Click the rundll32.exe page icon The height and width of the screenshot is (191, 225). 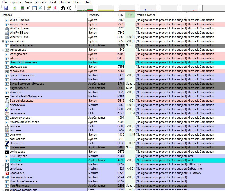click(x=7, y=105)
